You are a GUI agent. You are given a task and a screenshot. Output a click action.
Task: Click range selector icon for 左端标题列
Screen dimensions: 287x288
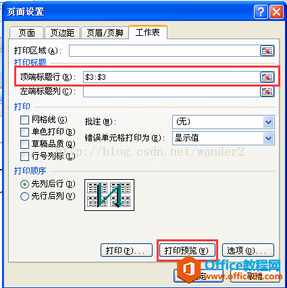pyautogui.click(x=267, y=91)
